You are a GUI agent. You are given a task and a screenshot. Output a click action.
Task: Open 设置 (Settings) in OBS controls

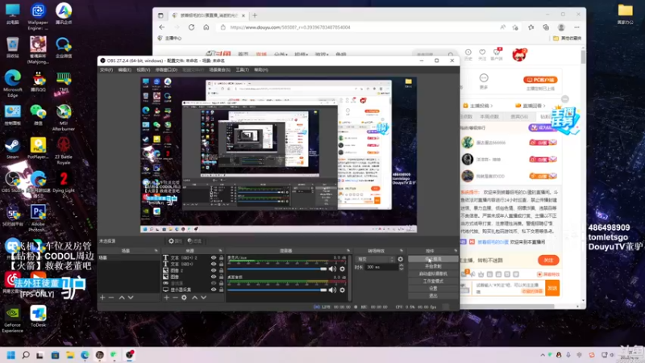pos(433,289)
